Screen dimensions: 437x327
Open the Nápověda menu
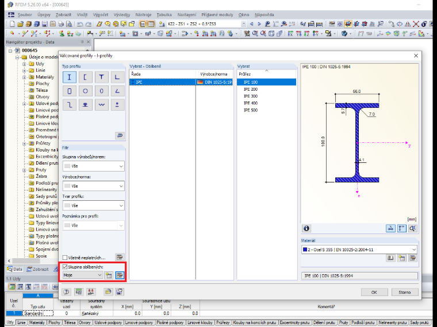[264, 15]
